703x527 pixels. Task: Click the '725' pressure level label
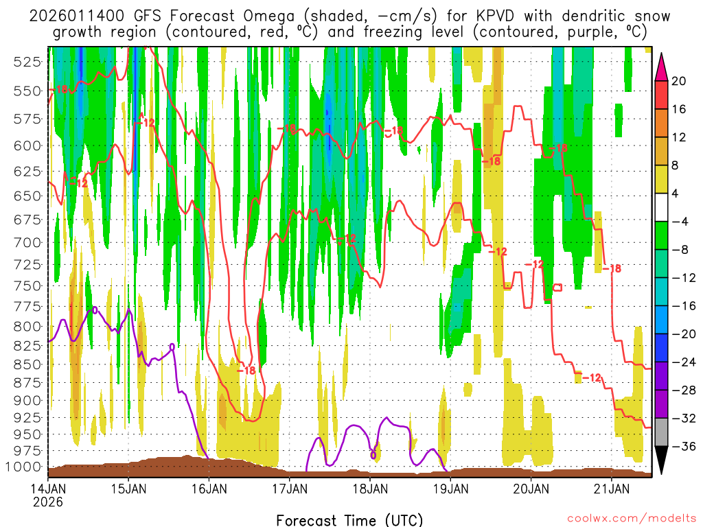point(27,264)
